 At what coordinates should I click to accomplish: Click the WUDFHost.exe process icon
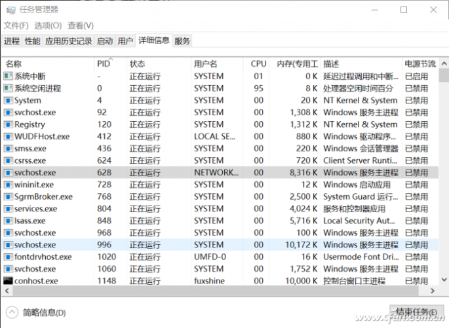tap(8, 136)
